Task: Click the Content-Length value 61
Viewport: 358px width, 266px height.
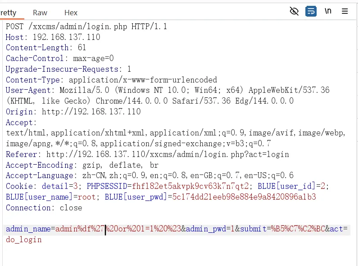Action: (82, 48)
